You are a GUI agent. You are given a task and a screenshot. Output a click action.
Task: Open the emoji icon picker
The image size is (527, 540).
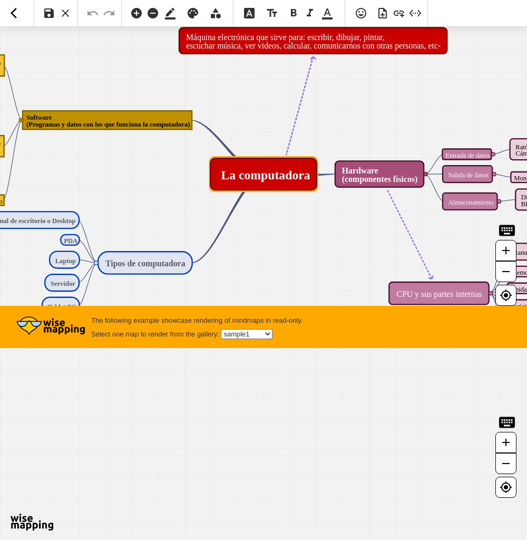pos(361,13)
